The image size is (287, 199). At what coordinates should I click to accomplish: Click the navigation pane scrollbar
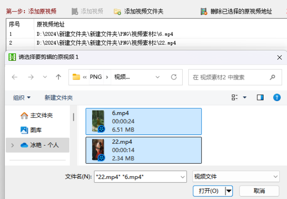(74, 117)
